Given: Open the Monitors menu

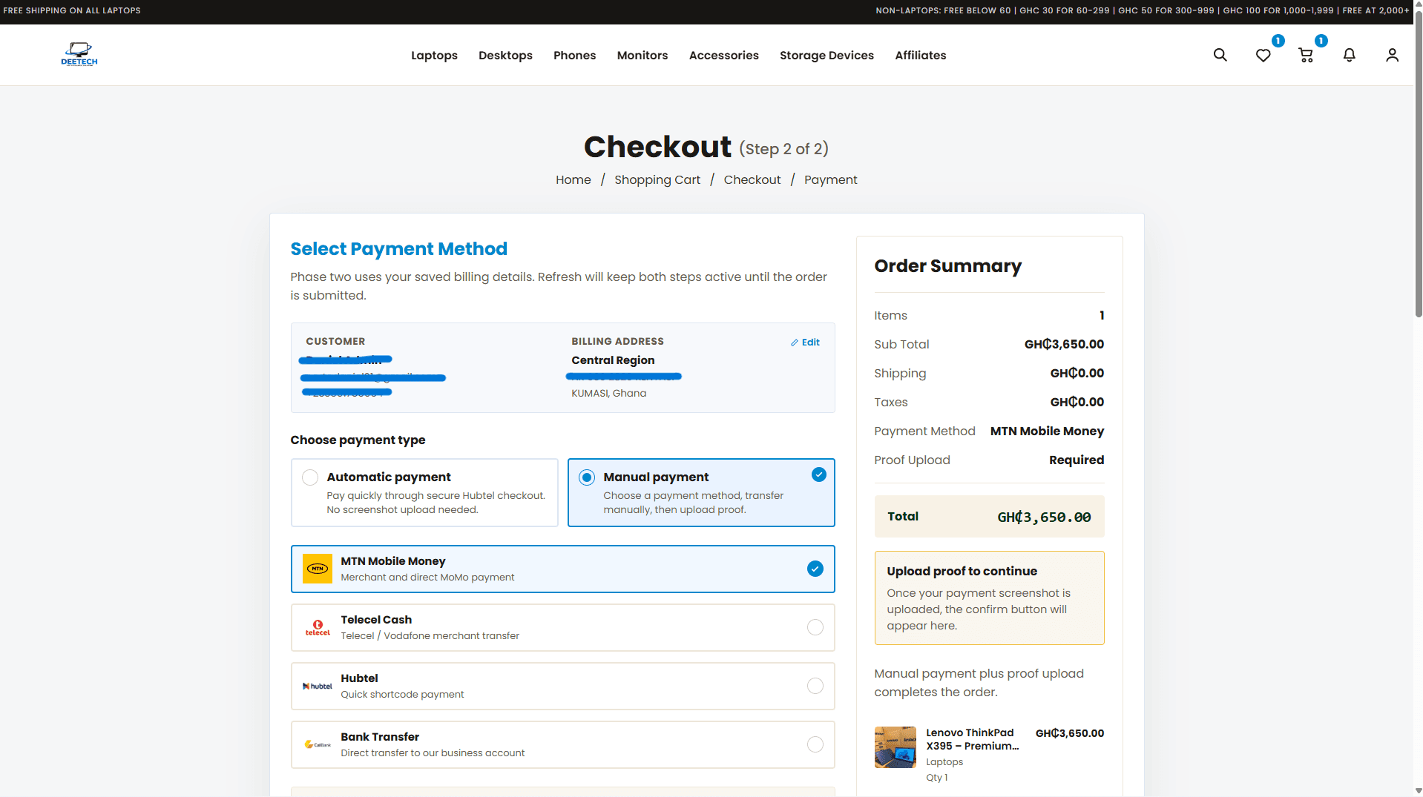Looking at the screenshot, I should click(643, 55).
